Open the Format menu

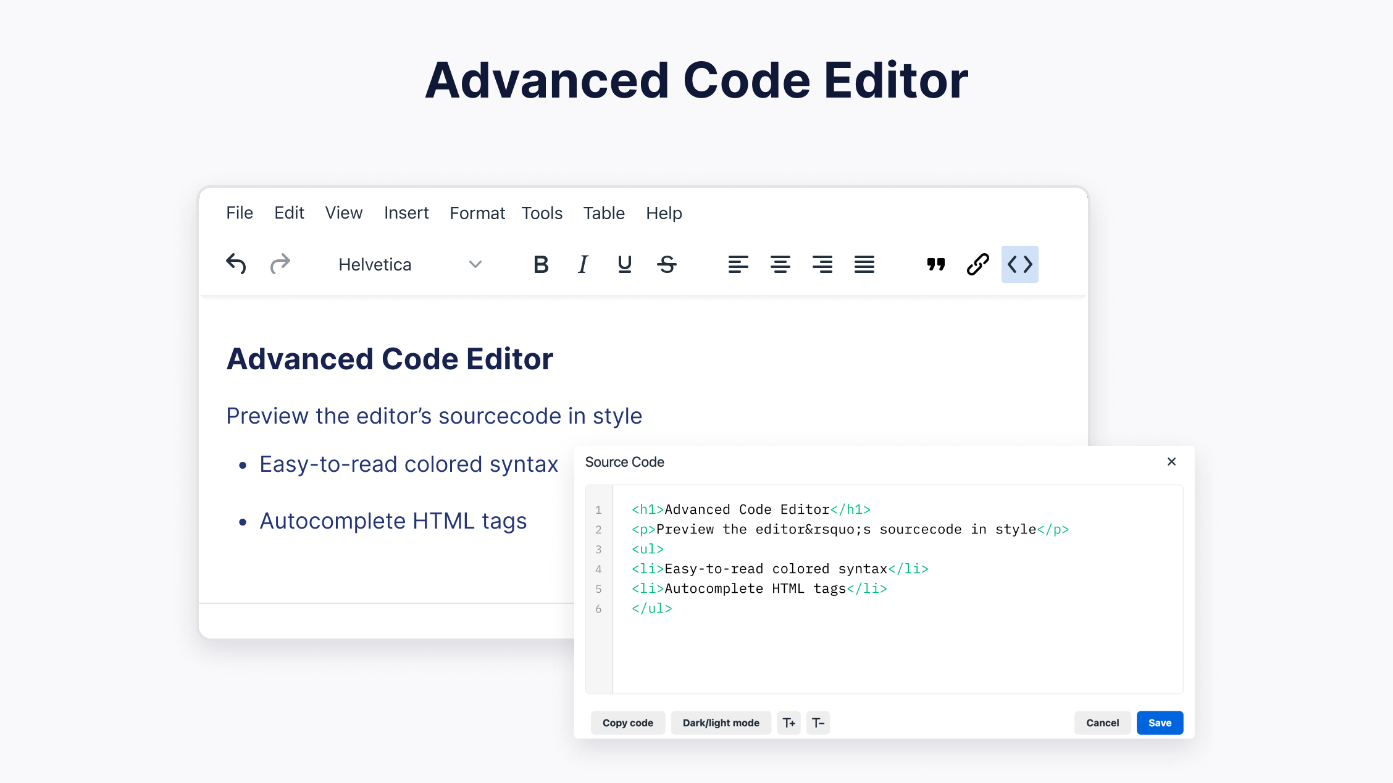tap(477, 213)
